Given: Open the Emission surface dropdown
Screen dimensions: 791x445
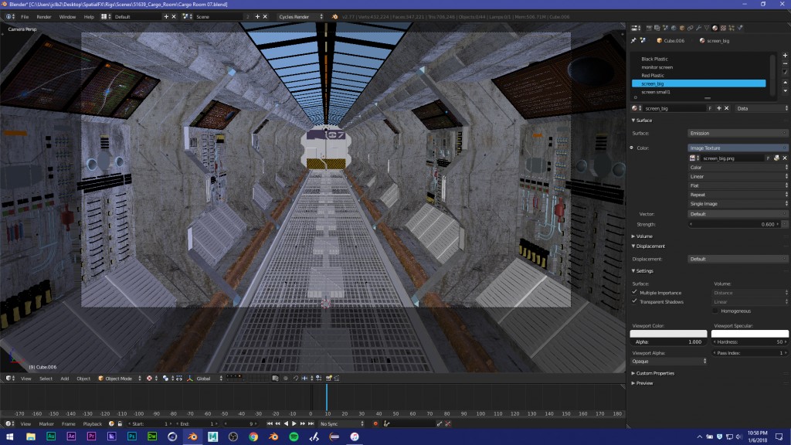Looking at the screenshot, I should point(738,133).
